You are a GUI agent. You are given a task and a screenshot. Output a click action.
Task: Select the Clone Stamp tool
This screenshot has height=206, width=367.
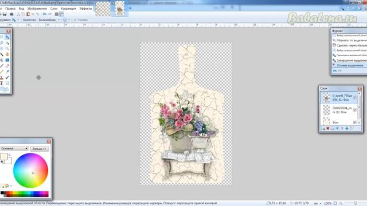tap(2, 77)
